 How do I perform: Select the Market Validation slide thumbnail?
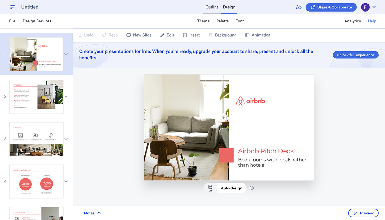[36, 181]
